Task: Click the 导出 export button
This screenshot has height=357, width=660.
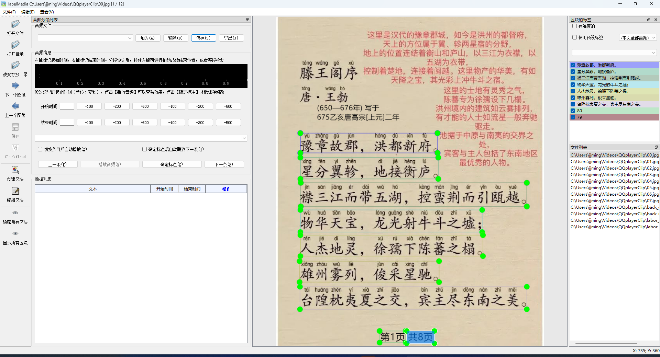Action: [x=231, y=38]
